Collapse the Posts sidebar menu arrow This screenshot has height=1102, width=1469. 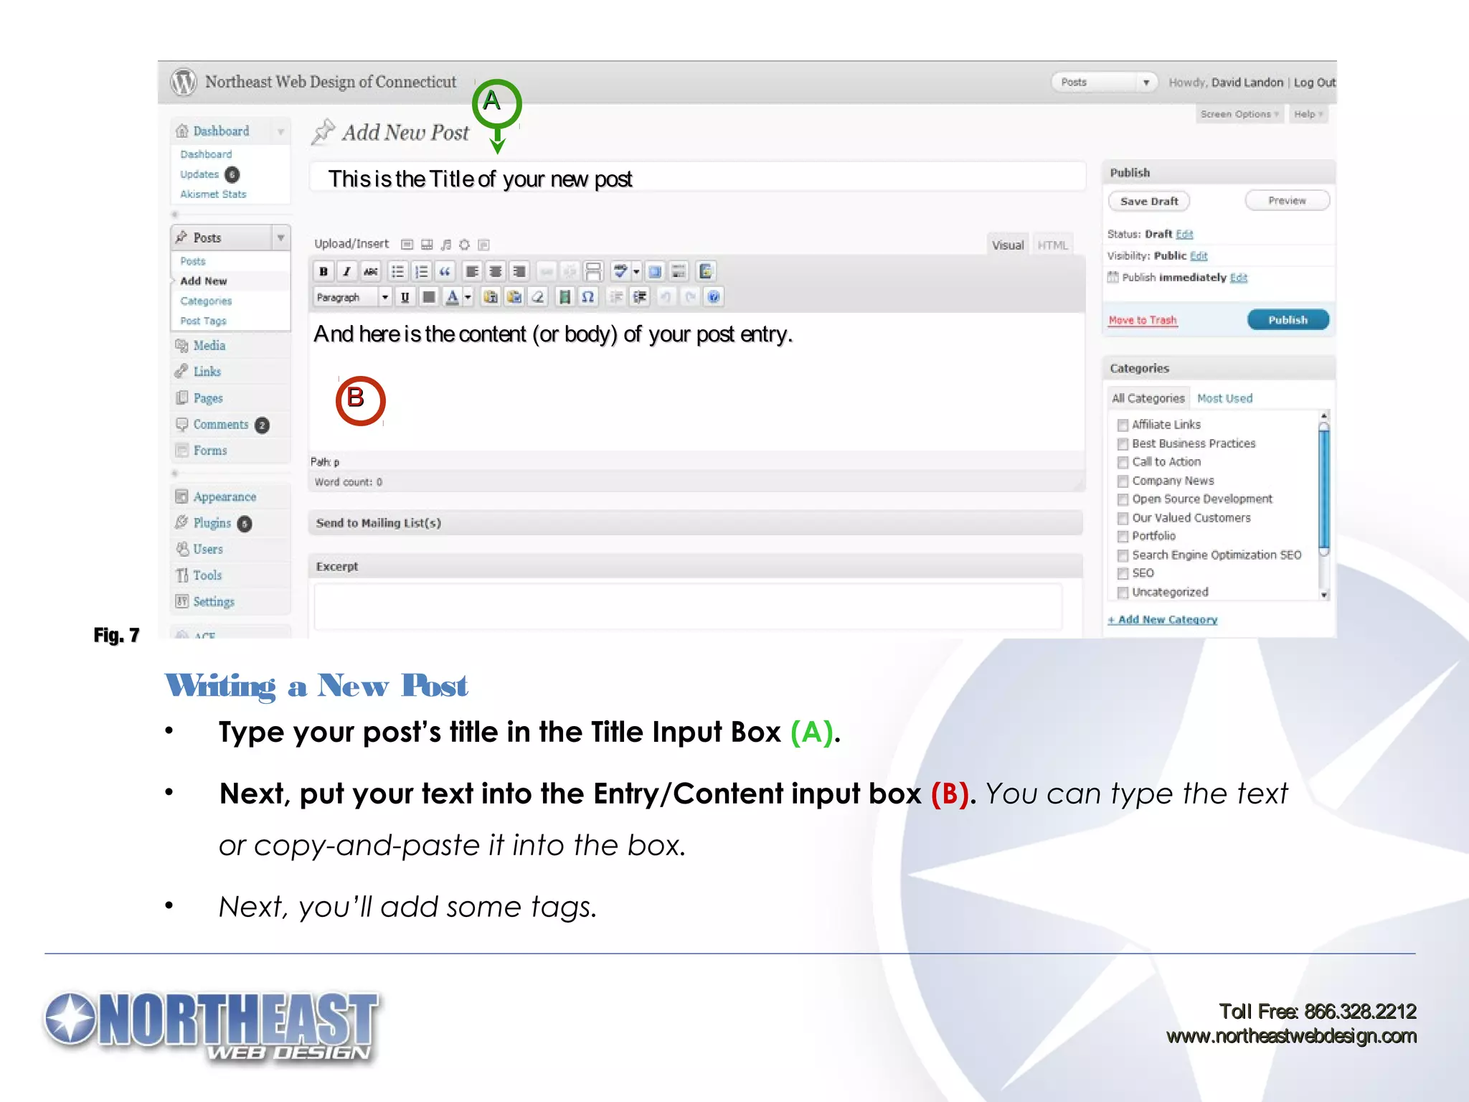pyautogui.click(x=281, y=237)
